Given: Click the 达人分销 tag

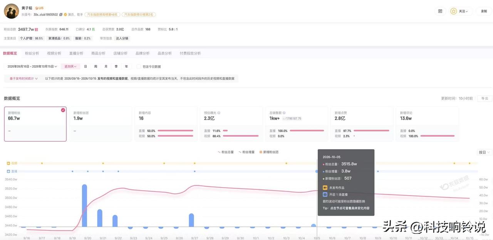Looking at the screenshot, I should tap(122, 38).
